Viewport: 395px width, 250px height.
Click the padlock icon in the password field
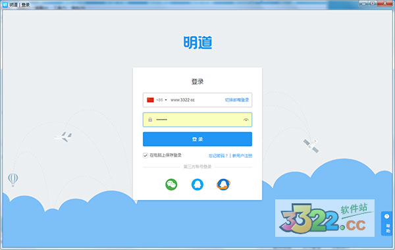[x=150, y=120]
